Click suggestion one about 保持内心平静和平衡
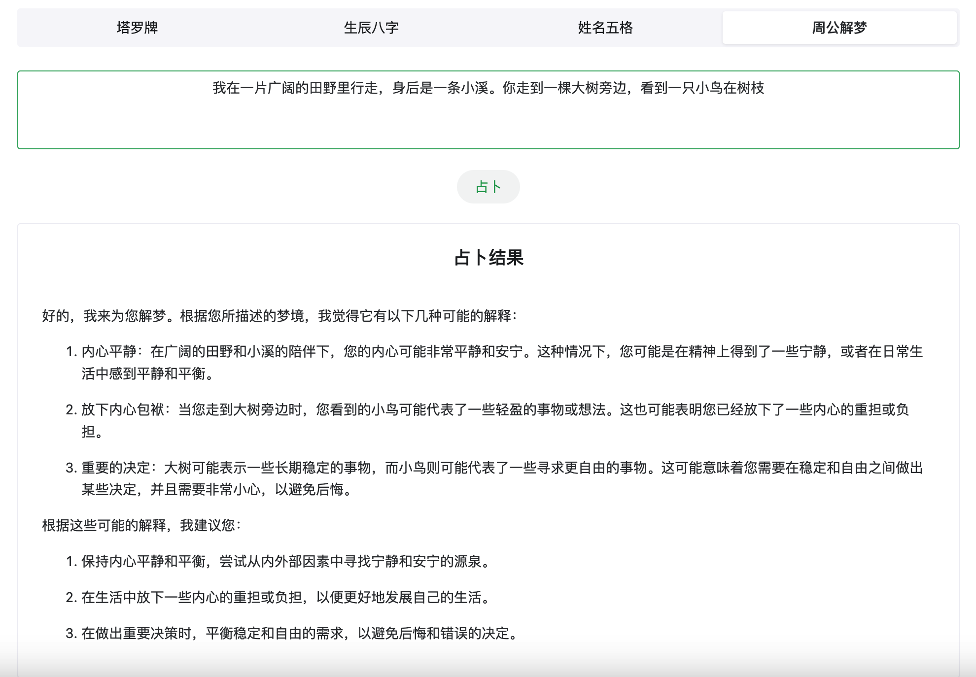 (x=286, y=562)
